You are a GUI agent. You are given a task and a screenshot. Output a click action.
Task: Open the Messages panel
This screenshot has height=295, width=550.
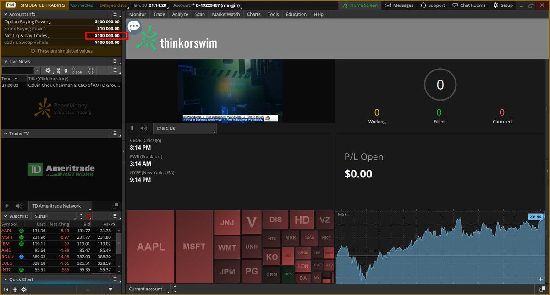(x=399, y=5)
